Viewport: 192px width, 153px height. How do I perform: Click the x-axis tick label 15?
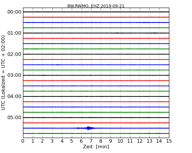[x=169, y=141]
